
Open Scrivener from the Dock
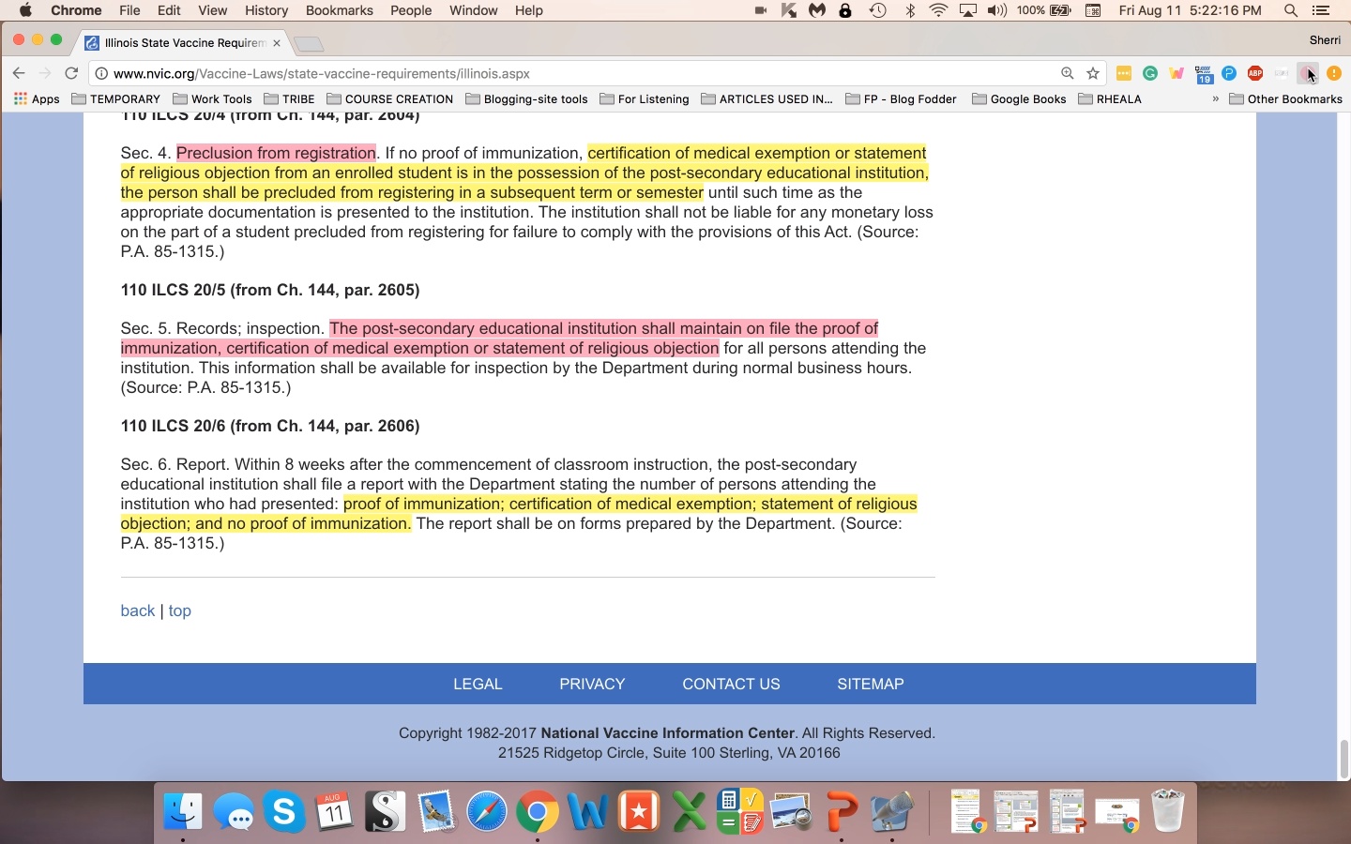click(x=386, y=811)
